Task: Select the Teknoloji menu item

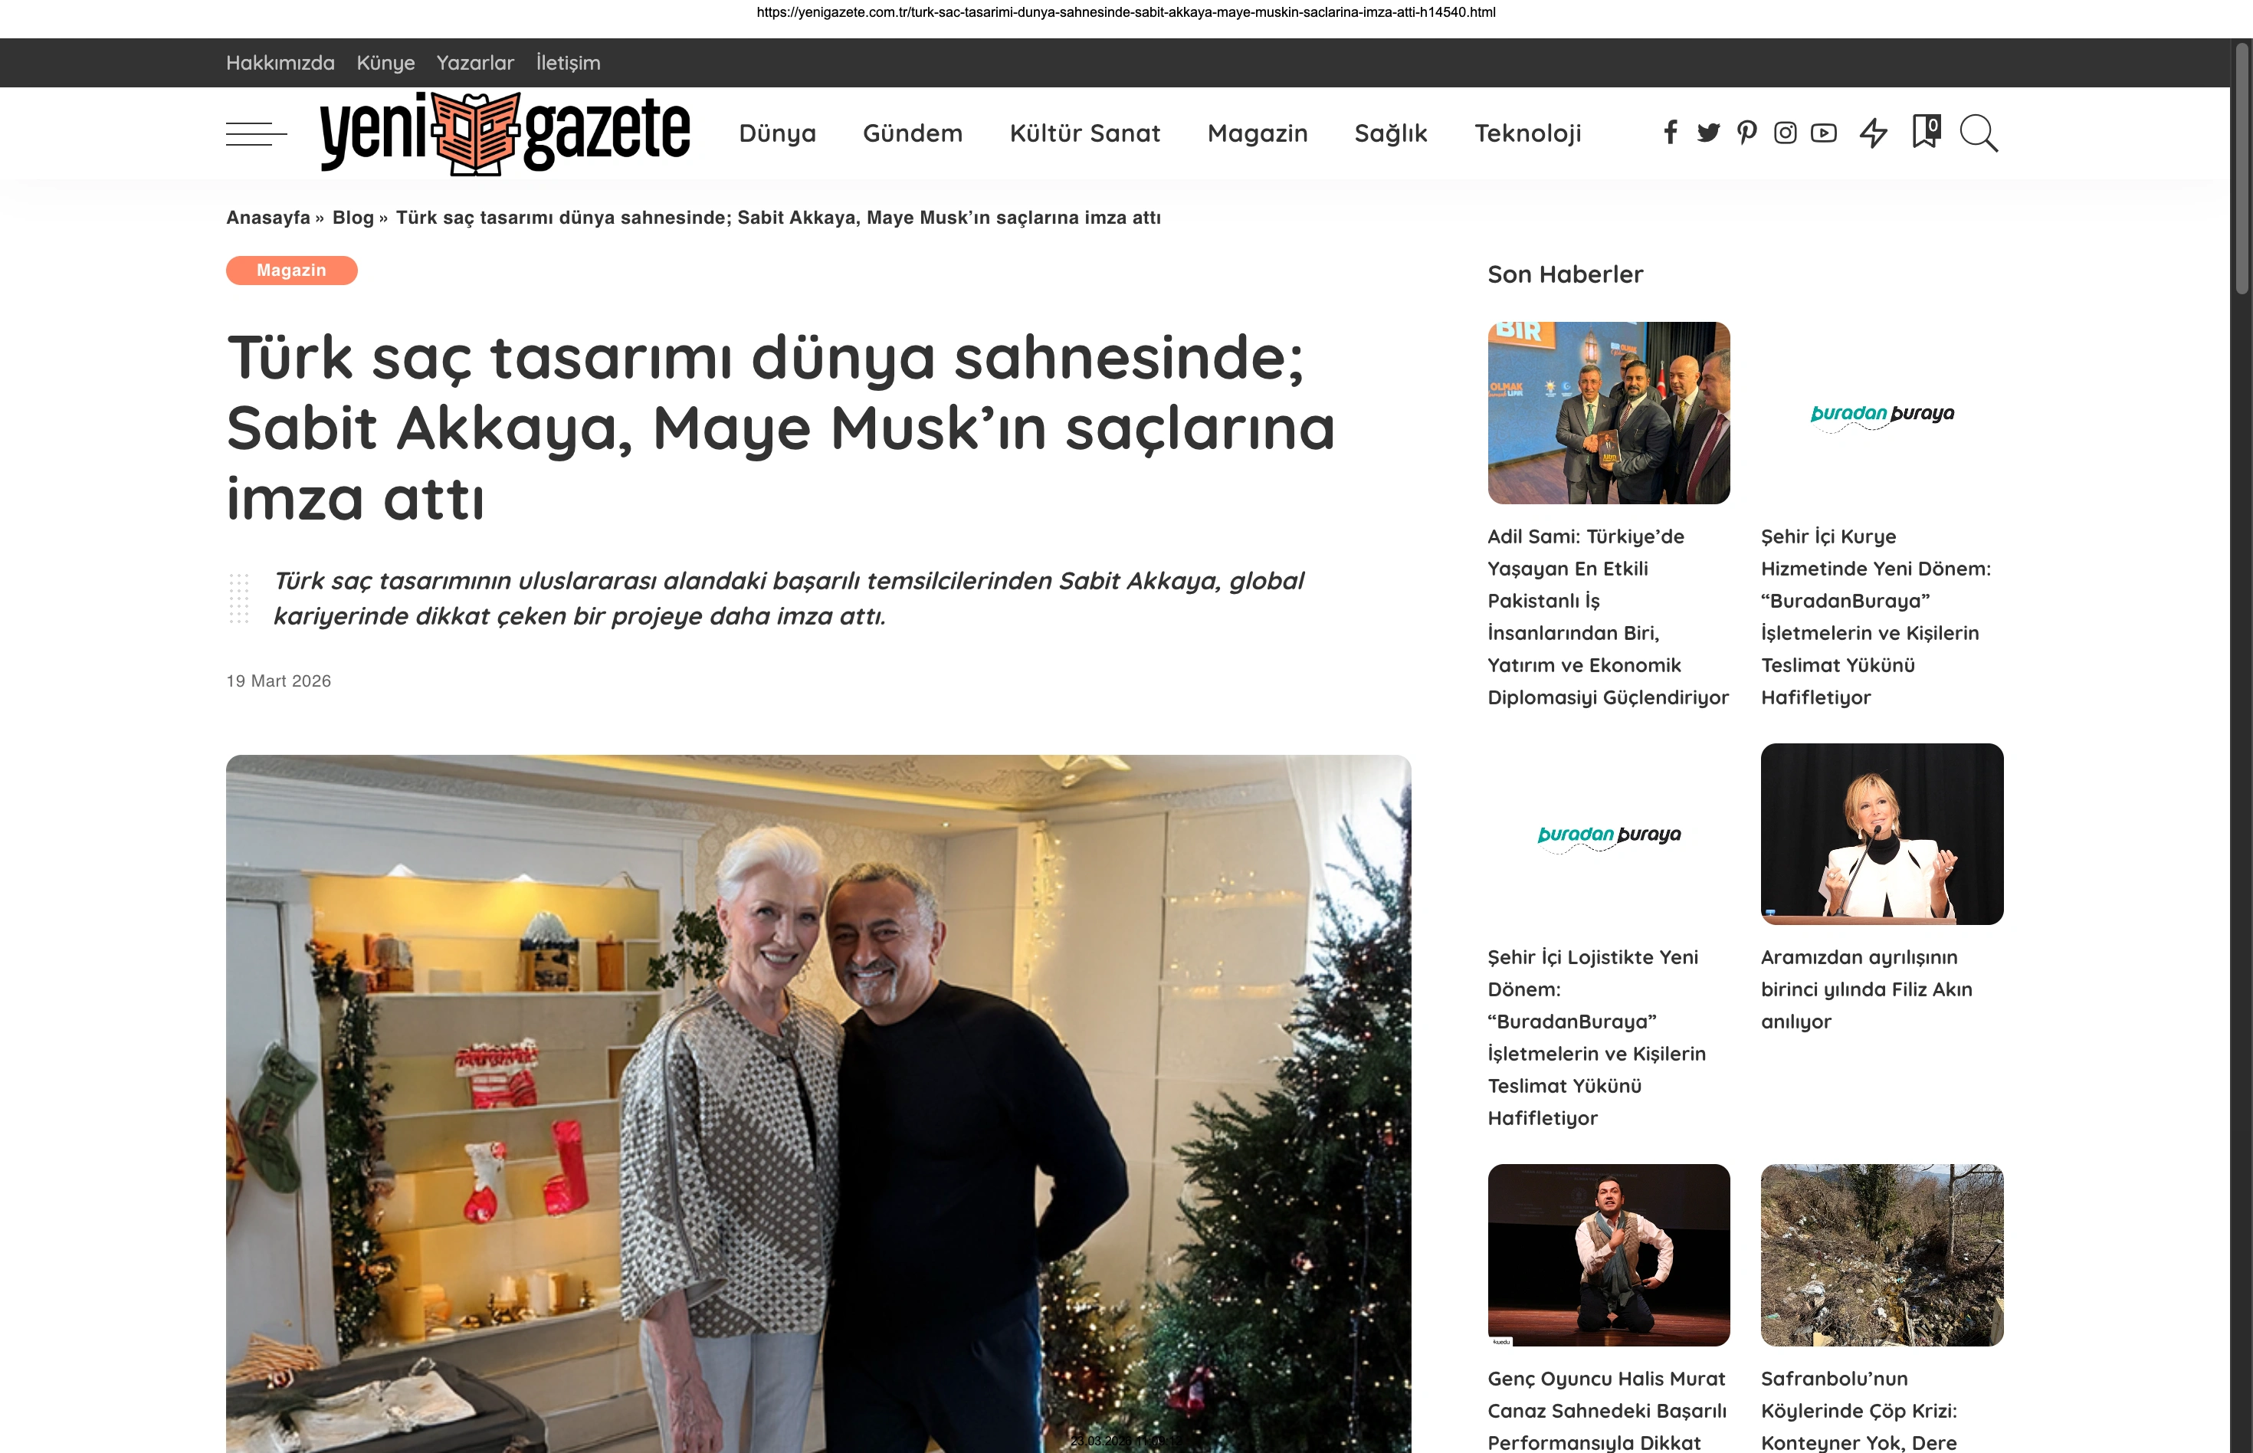Action: (1527, 133)
